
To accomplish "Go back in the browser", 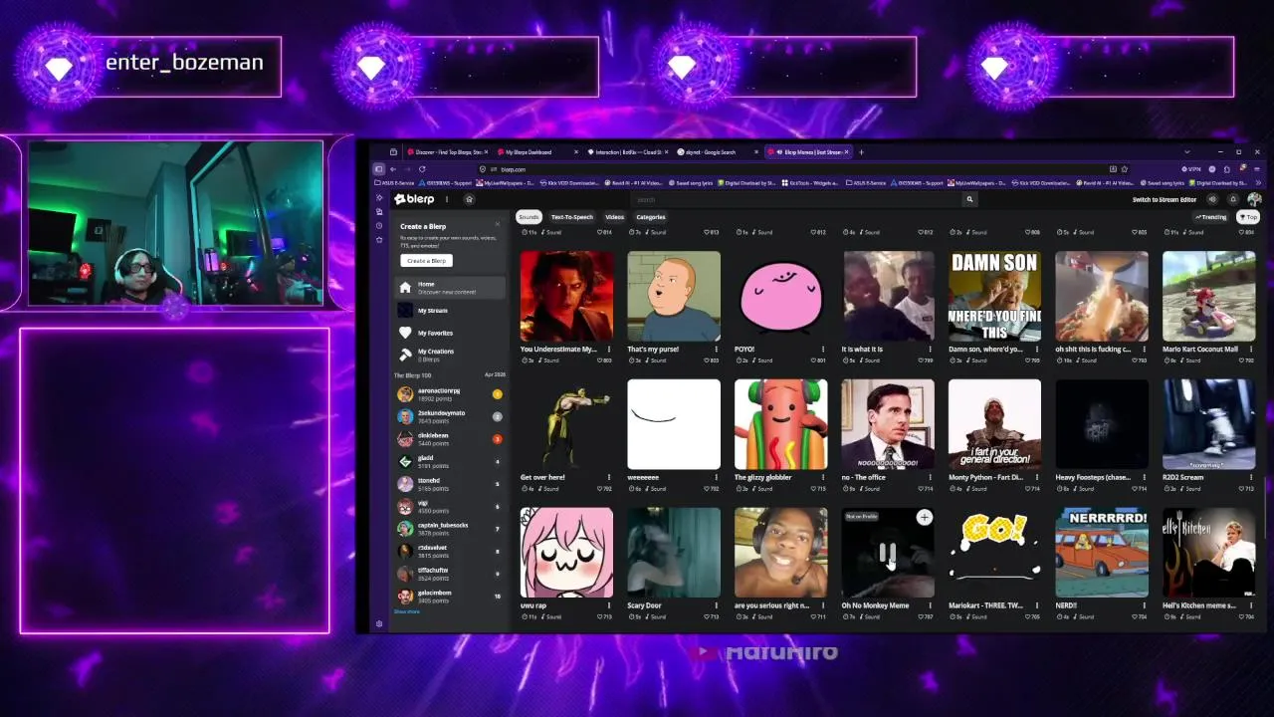I will pyautogui.click(x=393, y=169).
